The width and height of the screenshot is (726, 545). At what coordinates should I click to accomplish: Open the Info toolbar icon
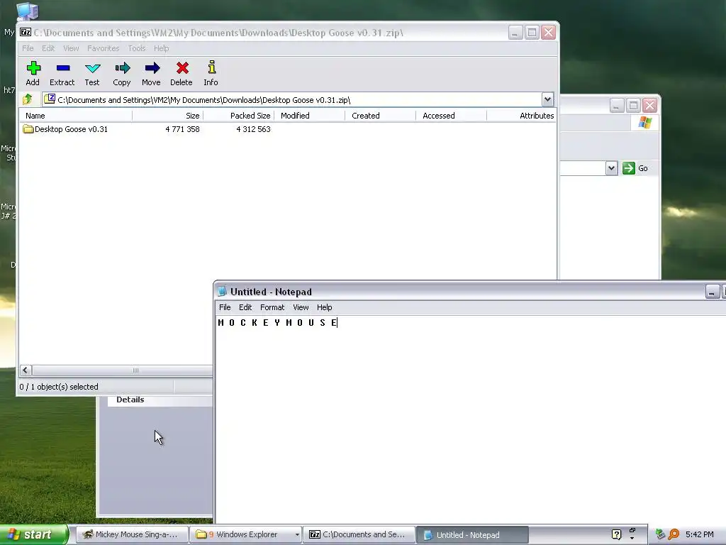(211, 74)
